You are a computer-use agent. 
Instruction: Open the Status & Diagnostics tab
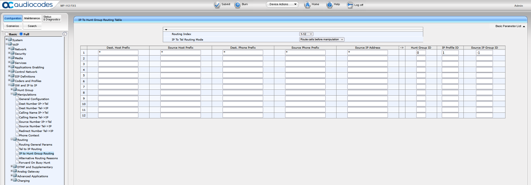click(52, 18)
